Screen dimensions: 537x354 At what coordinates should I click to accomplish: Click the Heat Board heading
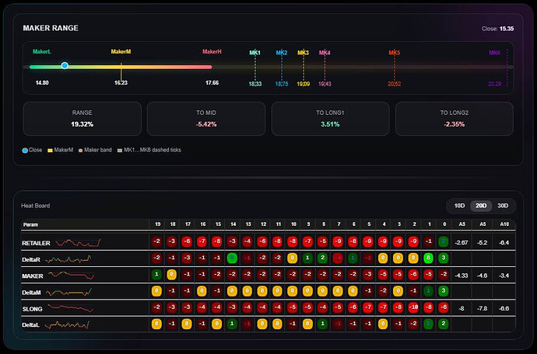[36, 206]
